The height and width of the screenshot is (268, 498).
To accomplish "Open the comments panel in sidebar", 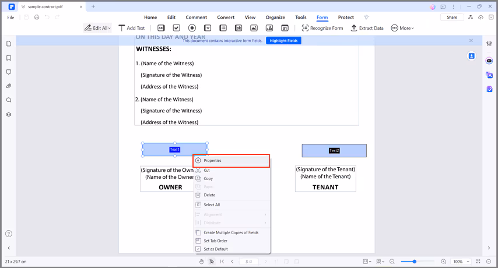I will point(9,72).
